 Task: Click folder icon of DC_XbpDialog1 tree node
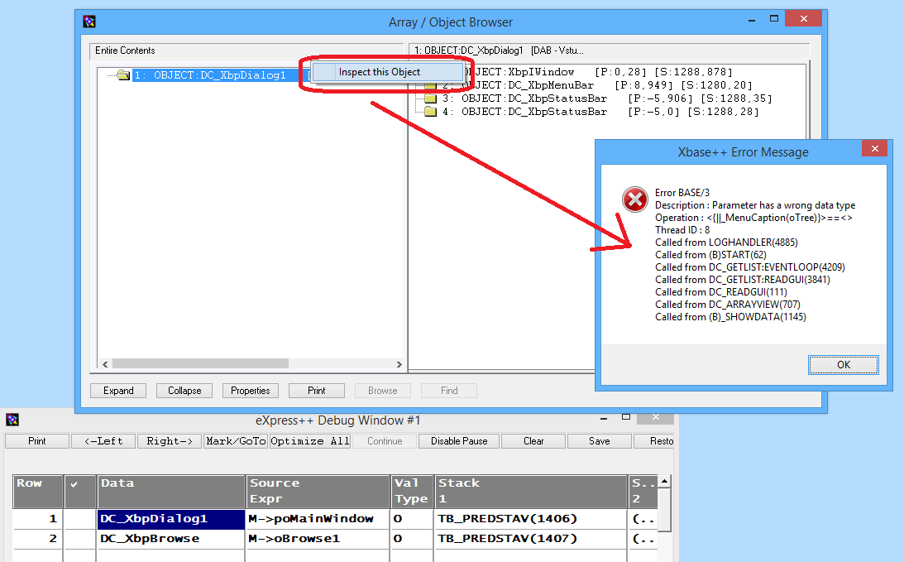pos(123,75)
